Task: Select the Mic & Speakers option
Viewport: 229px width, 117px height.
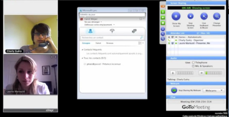Action: pyautogui.click(x=193, y=66)
